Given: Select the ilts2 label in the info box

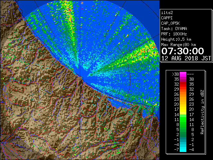Looking at the screenshot, I should click(167, 13).
